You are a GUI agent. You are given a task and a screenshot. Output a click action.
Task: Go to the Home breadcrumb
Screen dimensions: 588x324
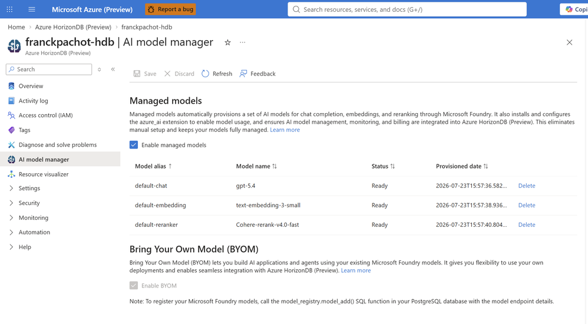16,27
